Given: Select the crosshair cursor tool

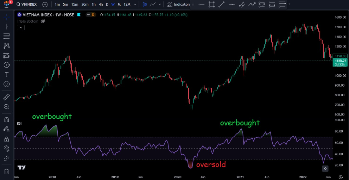Looking at the screenshot, I should point(7,17).
